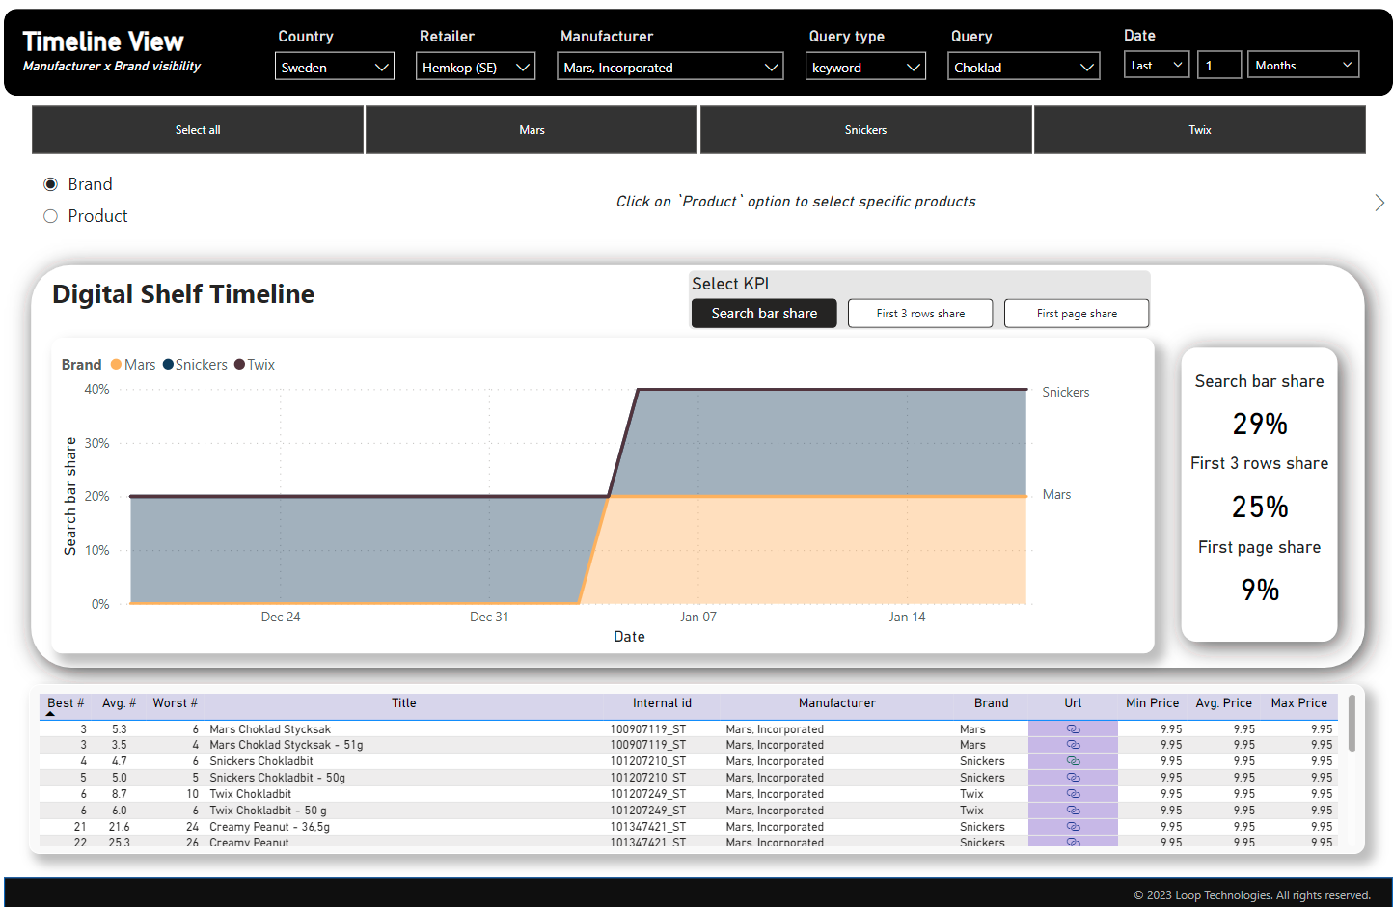Open the Retailer dropdown showing Hemkop (SE)
The image size is (1393, 907).
coord(476,67)
